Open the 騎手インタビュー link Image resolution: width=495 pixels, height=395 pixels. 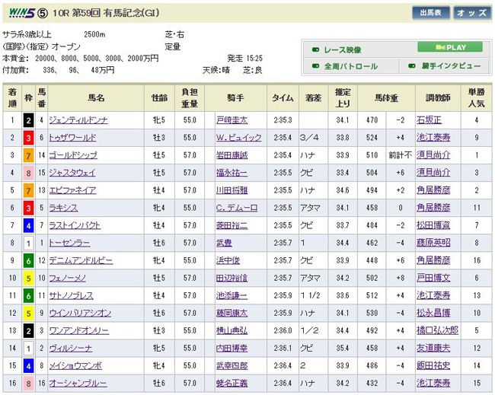click(x=452, y=67)
